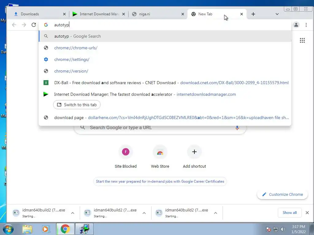Click the Add shortcut button
Viewport: 314px width, 235px height.
194,157
